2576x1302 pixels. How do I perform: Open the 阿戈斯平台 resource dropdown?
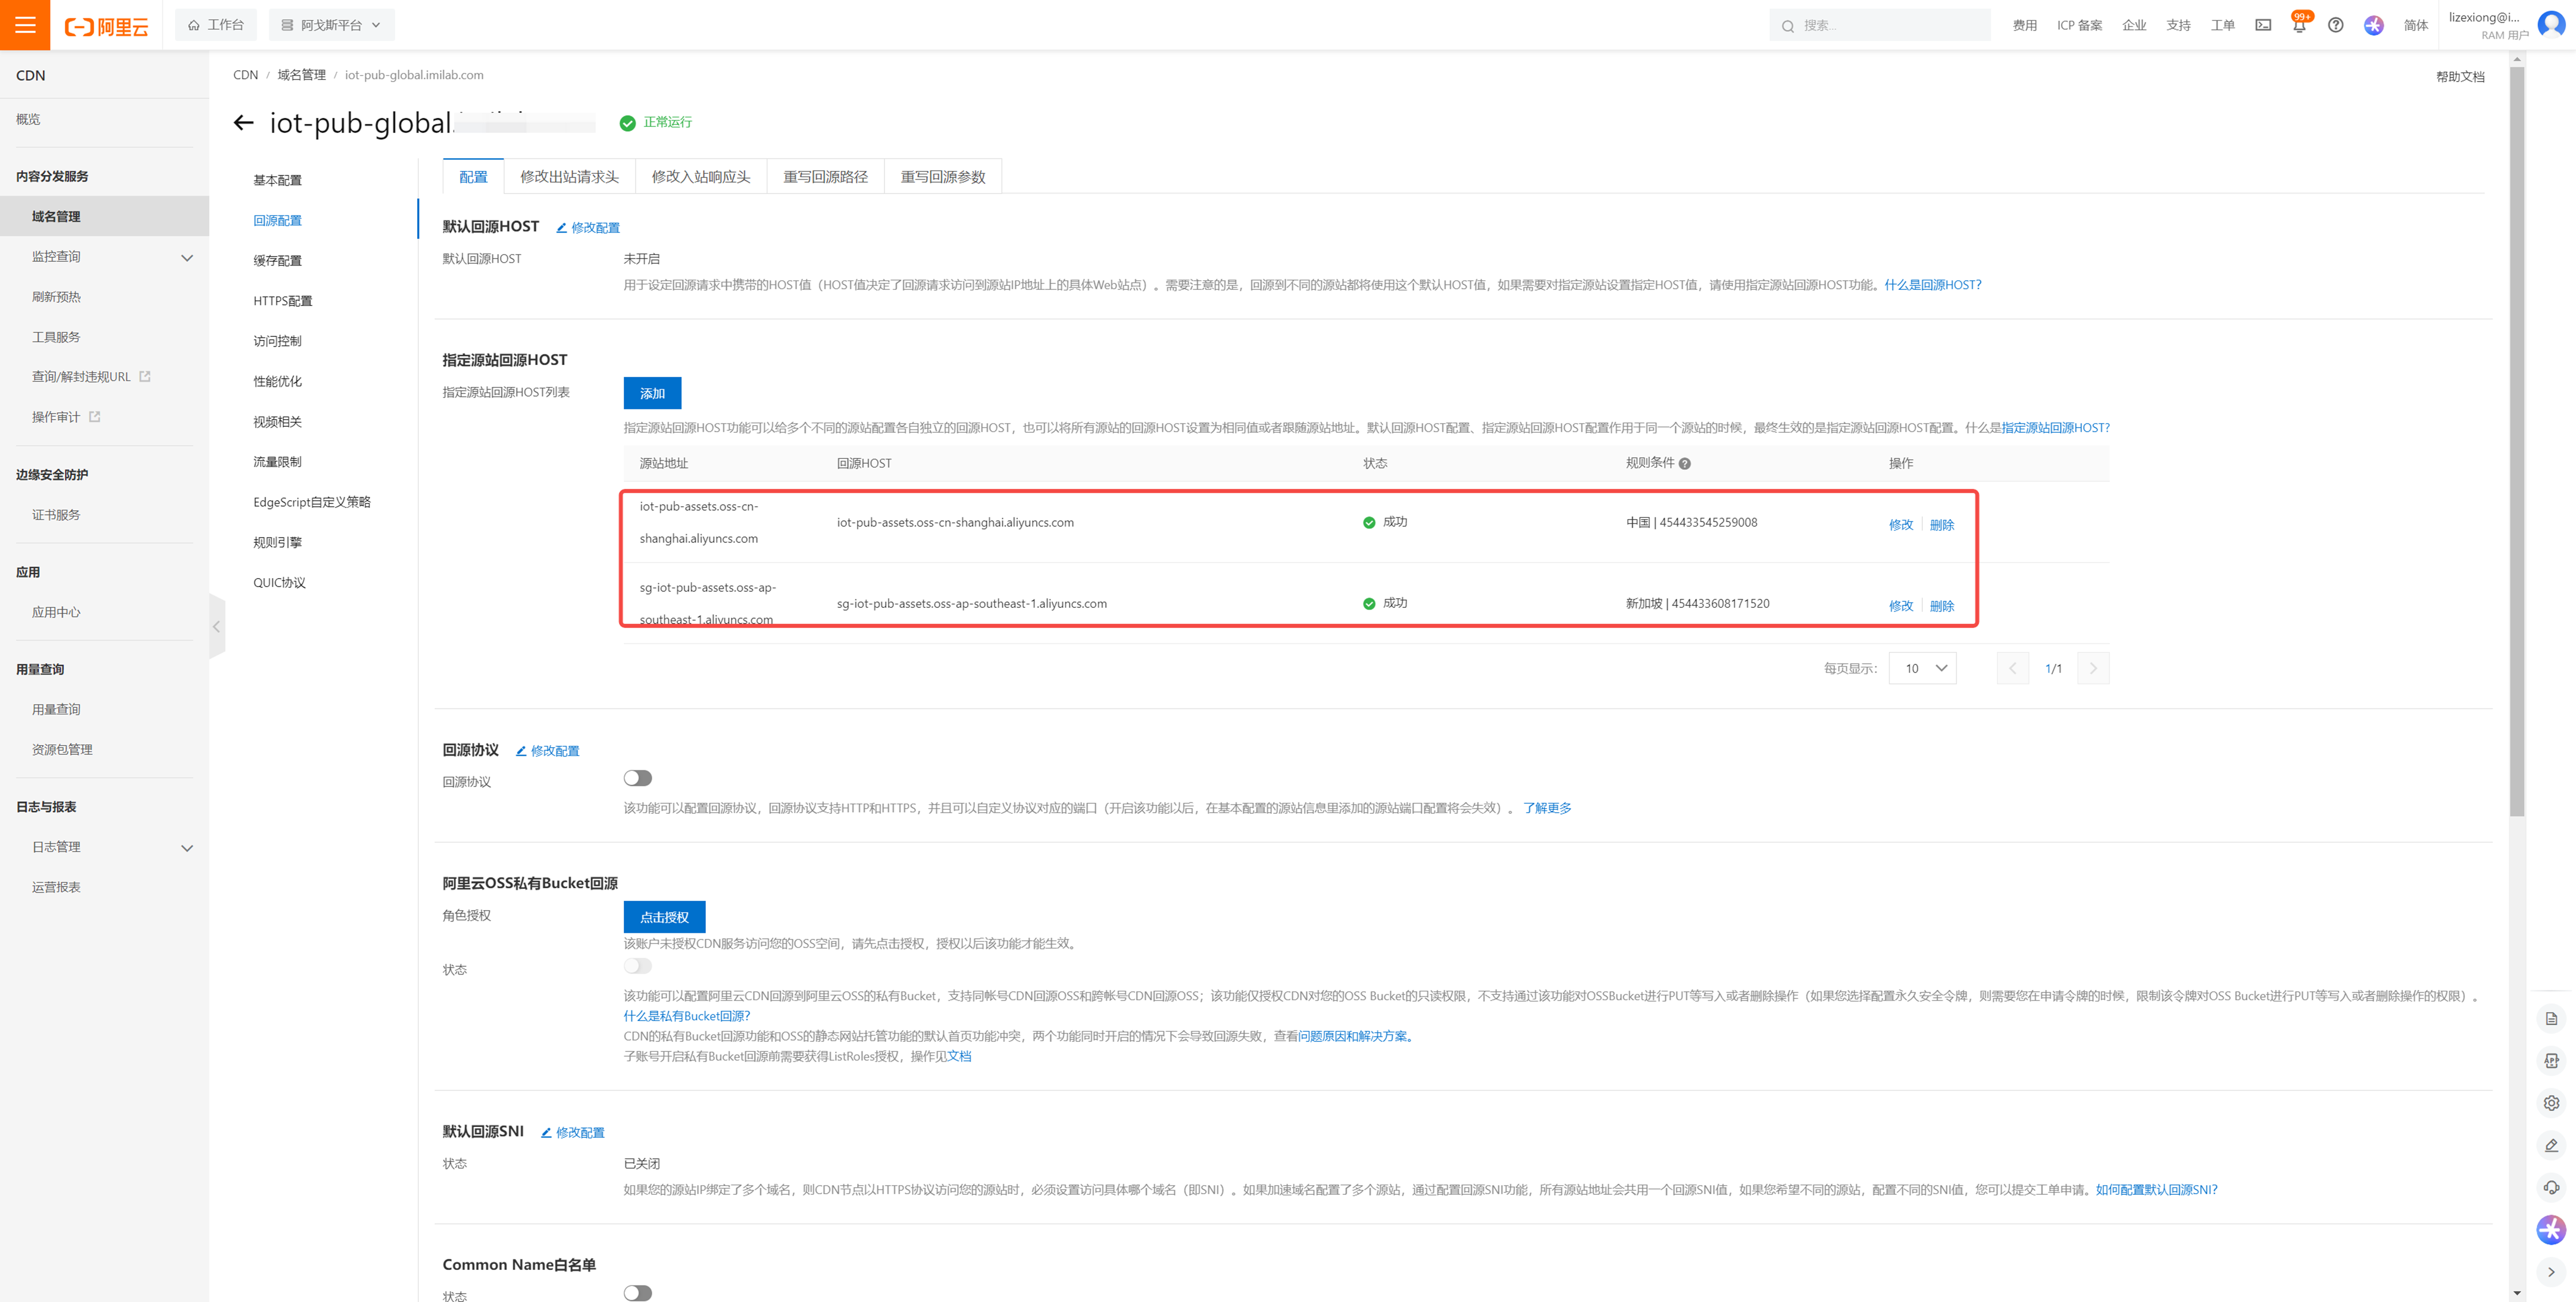[331, 25]
